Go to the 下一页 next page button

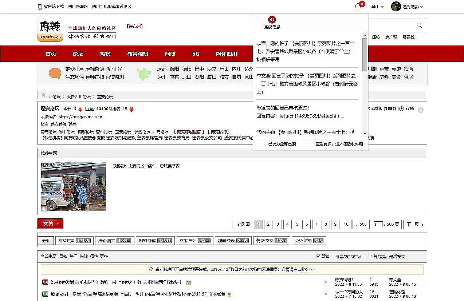click(415, 225)
